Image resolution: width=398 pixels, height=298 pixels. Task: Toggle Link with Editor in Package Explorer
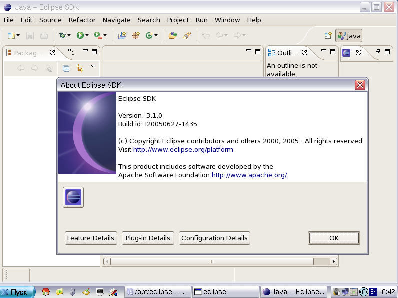tap(80, 68)
